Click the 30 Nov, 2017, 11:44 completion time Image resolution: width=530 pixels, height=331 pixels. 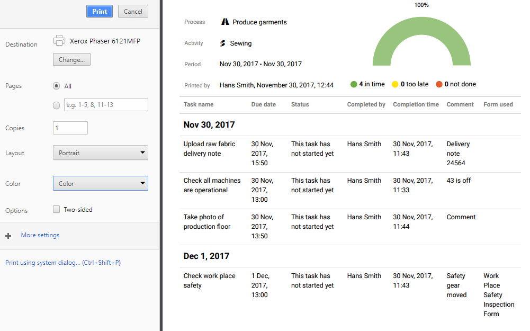click(412, 222)
